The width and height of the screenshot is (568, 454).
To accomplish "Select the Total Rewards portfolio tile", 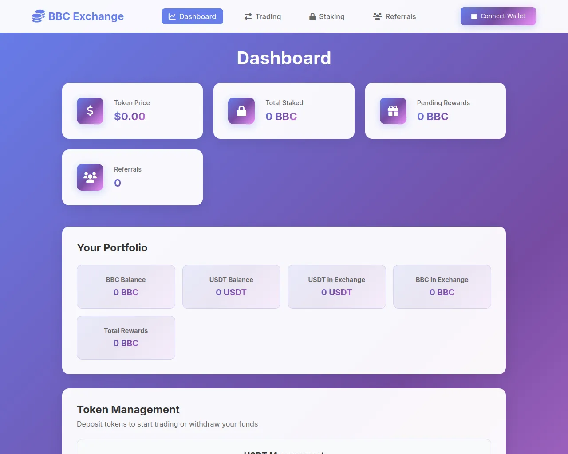I will tap(126, 337).
